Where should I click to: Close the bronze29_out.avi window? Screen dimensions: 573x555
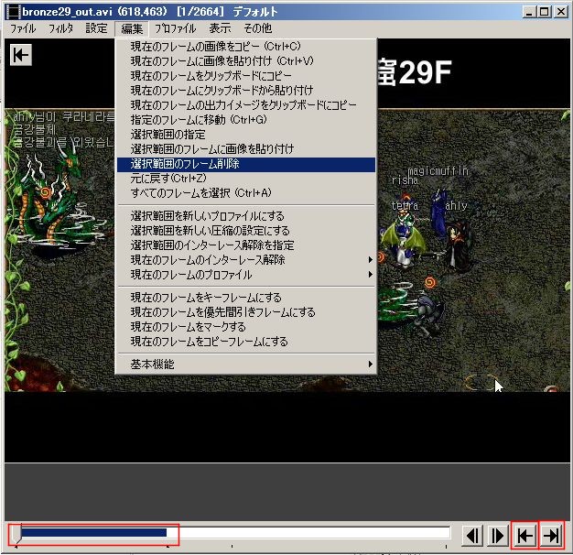(x=561, y=12)
